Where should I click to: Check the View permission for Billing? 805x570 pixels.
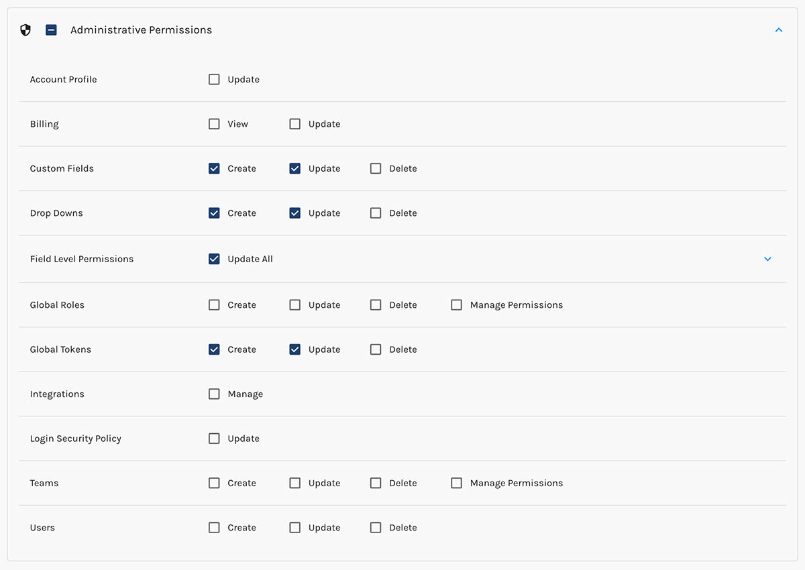[x=214, y=123]
